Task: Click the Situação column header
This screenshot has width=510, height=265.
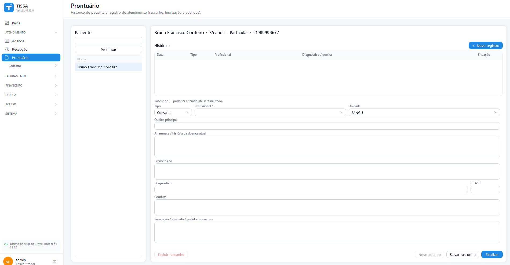Action: pos(484,55)
